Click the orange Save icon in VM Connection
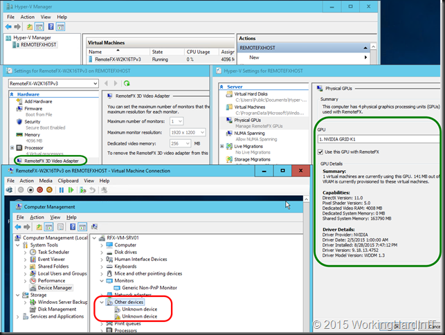This screenshot has height=335, width=445. (x=49, y=190)
